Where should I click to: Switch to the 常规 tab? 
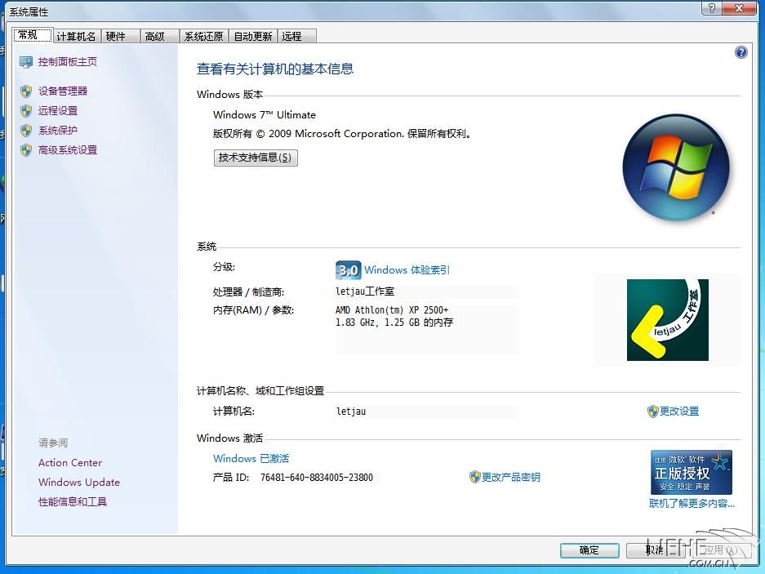coord(32,35)
